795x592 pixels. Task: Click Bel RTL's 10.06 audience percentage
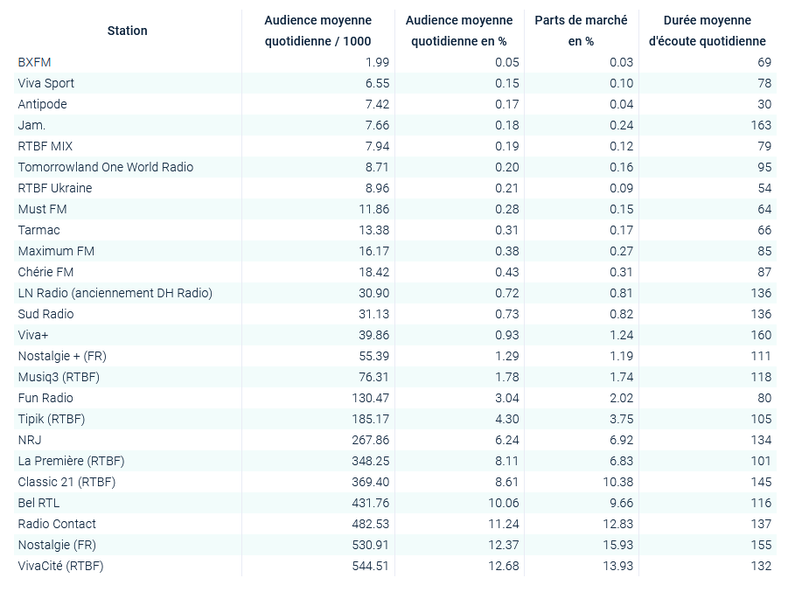tap(503, 503)
